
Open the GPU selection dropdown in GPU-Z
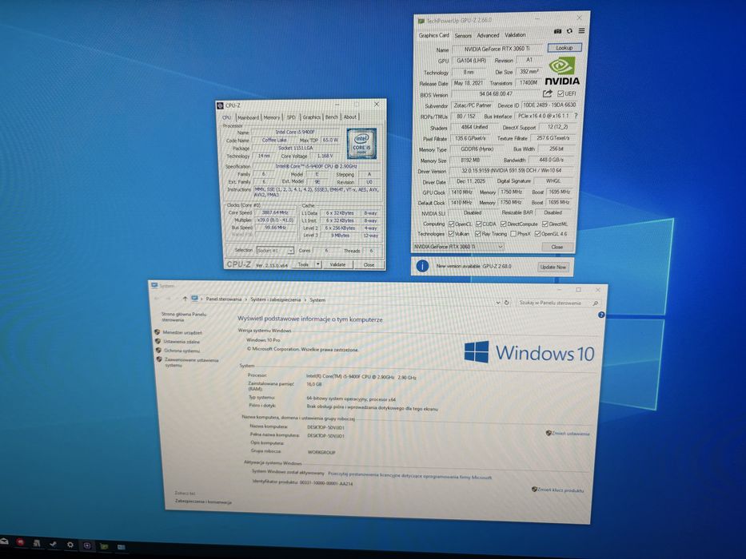tap(459, 247)
